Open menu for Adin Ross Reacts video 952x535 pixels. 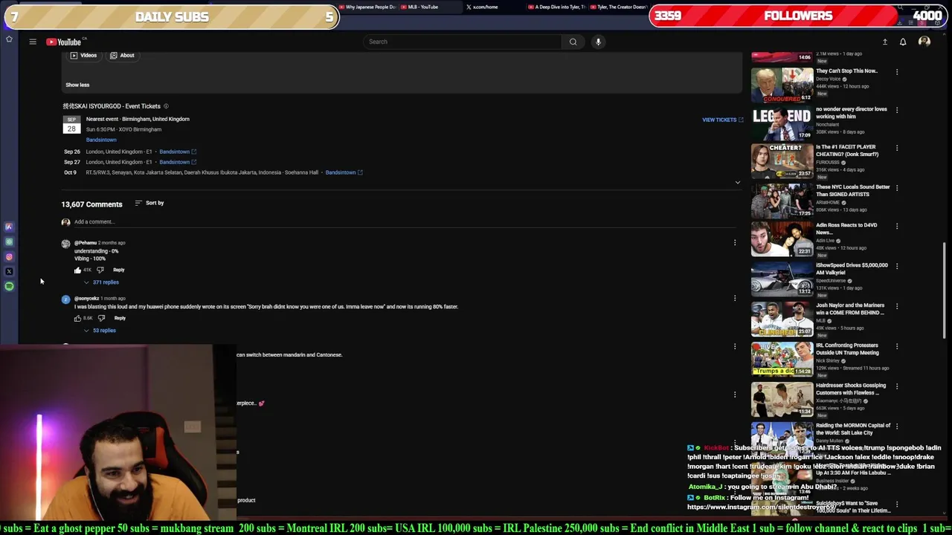[x=897, y=226]
